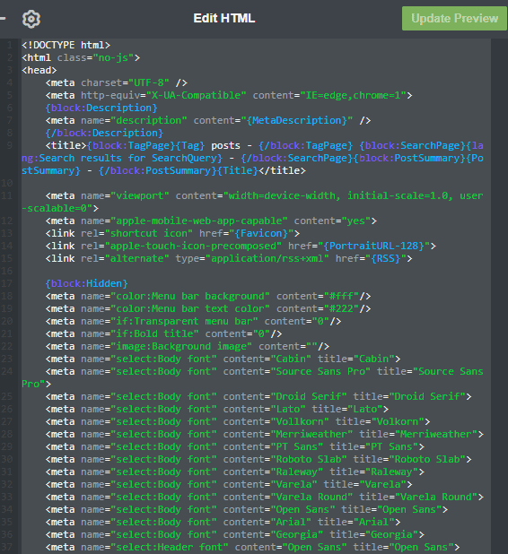This screenshot has height=554, width=508.
Task: Click the title="Merriweather" attribute
Action: pyautogui.click(x=418, y=434)
